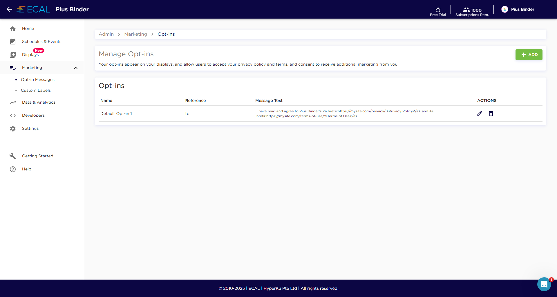Click the Pius Binder profile avatar
Screen dimensions: 557x297
pyautogui.click(x=505, y=9)
